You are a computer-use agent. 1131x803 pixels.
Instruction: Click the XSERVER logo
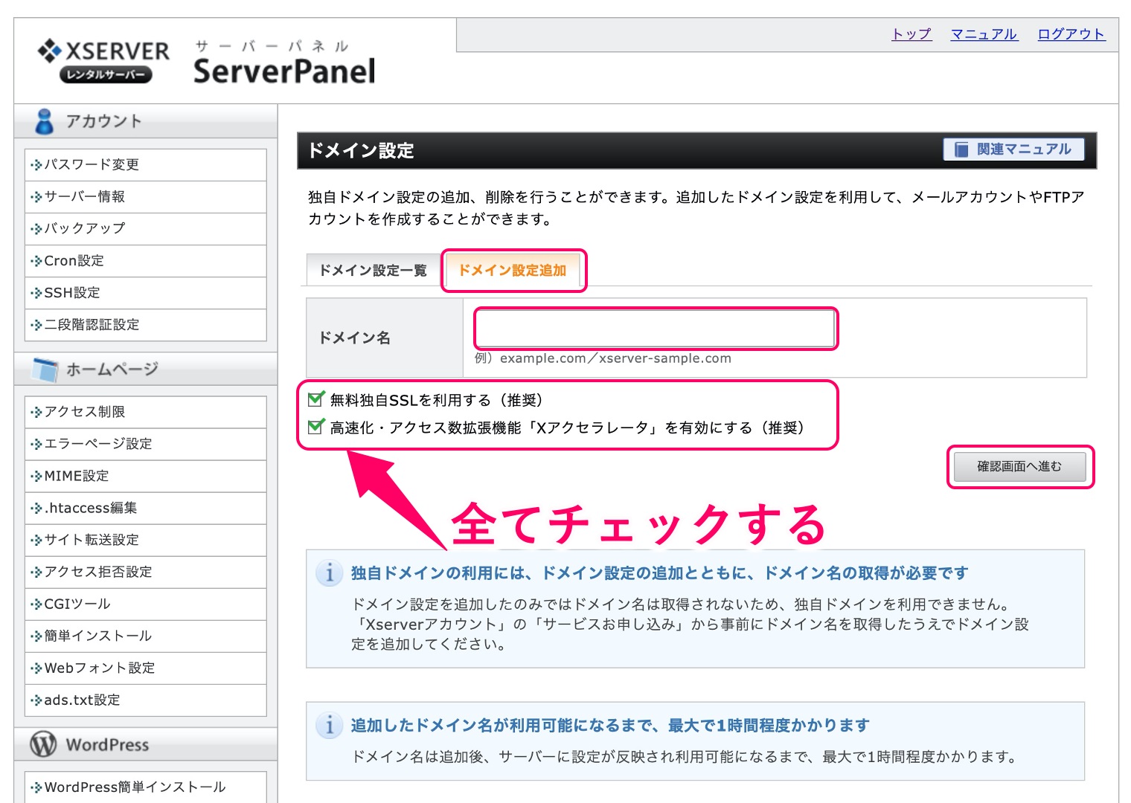[x=103, y=59]
